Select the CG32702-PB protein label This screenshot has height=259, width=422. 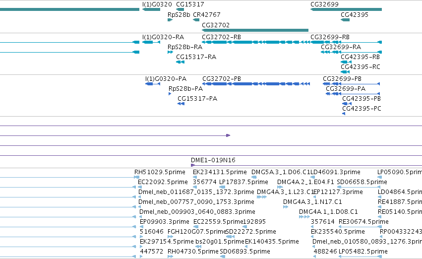point(222,78)
